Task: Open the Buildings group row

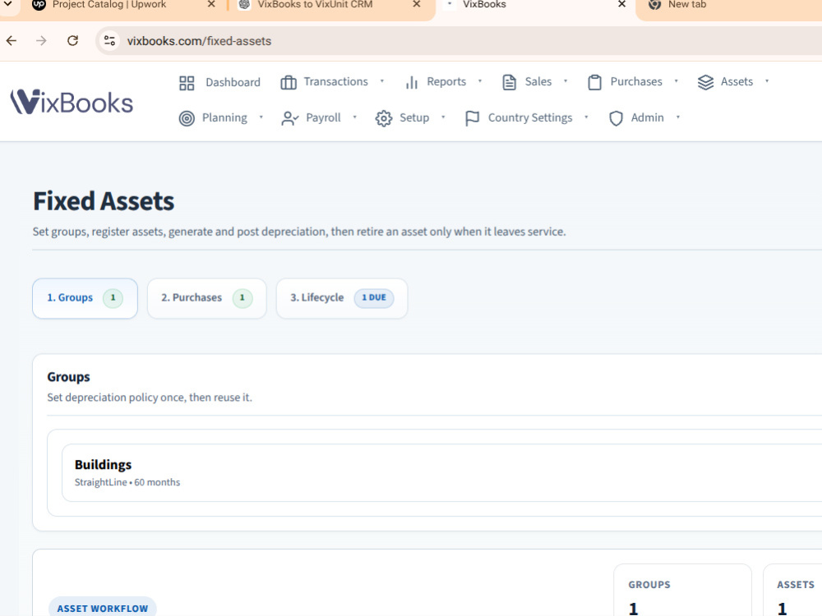Action: (x=442, y=472)
